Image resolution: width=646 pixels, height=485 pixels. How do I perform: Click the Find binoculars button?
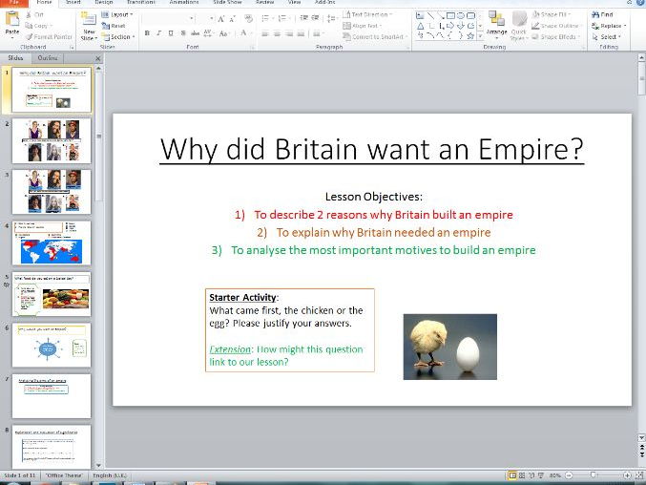point(602,14)
